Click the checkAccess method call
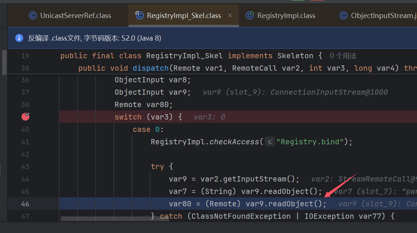This screenshot has width=417, height=233. (234, 142)
